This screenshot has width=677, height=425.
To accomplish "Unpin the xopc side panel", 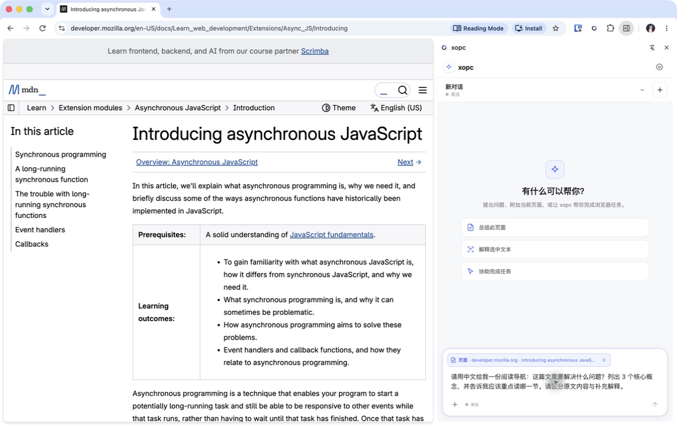I will point(652,48).
